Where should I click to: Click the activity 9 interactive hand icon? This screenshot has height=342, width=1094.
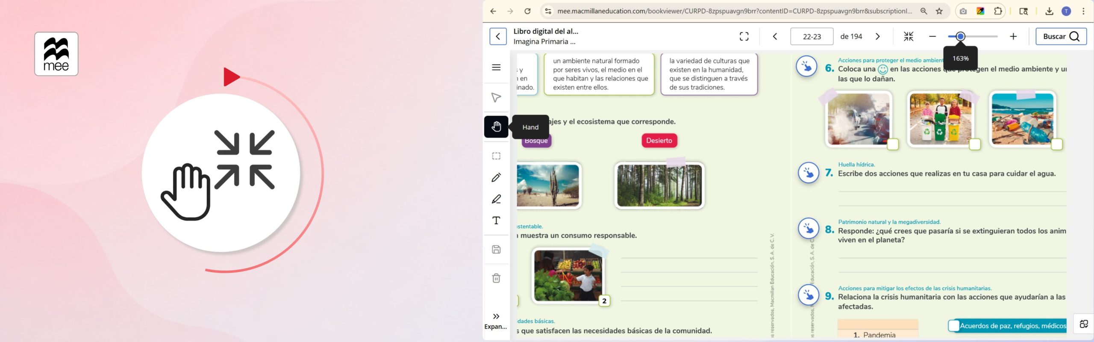809,295
